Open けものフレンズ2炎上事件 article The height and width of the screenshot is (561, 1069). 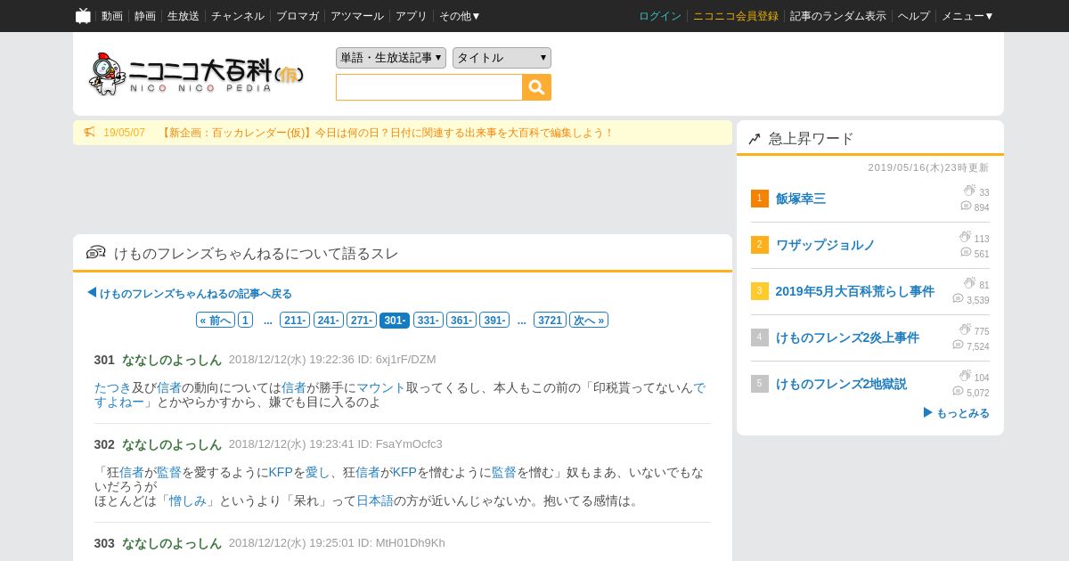[x=847, y=337]
